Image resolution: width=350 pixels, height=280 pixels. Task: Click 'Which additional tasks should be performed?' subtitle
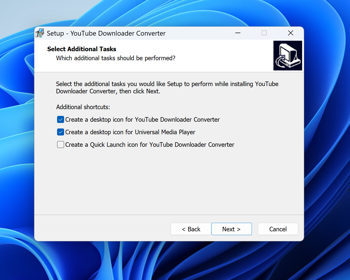click(x=116, y=58)
